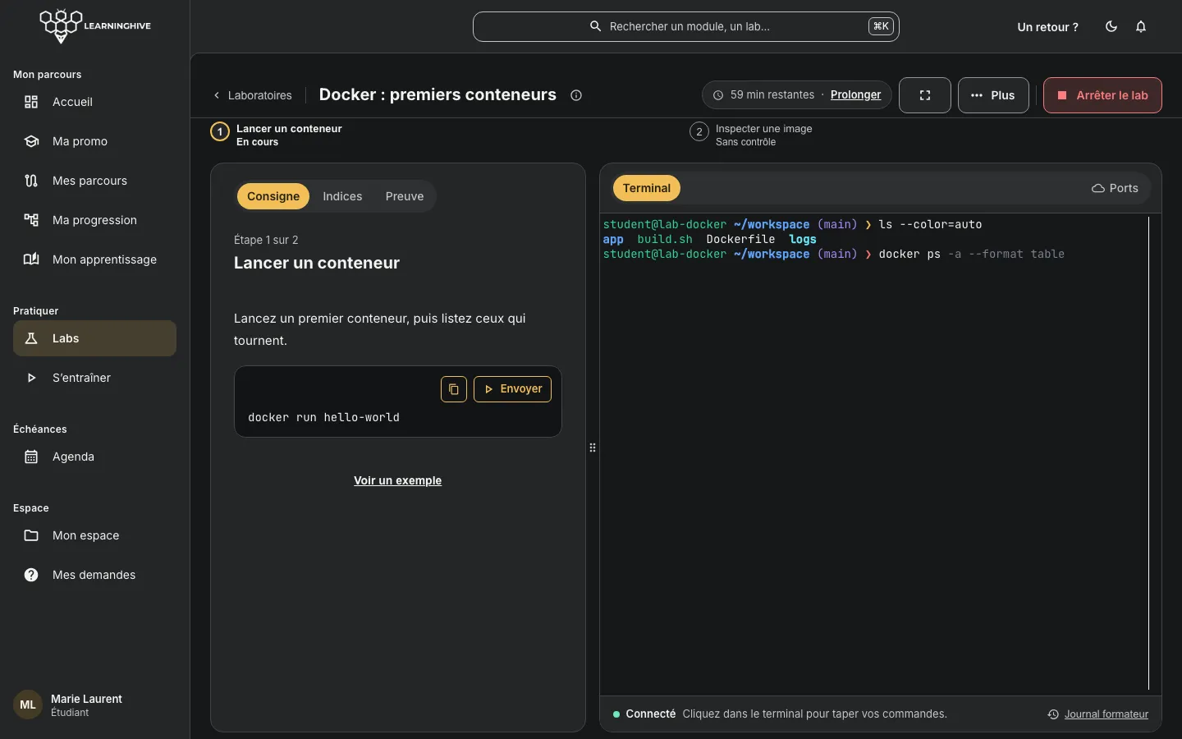Go to Accueil in sidebar
This screenshot has width=1182, height=739.
pos(94,102)
